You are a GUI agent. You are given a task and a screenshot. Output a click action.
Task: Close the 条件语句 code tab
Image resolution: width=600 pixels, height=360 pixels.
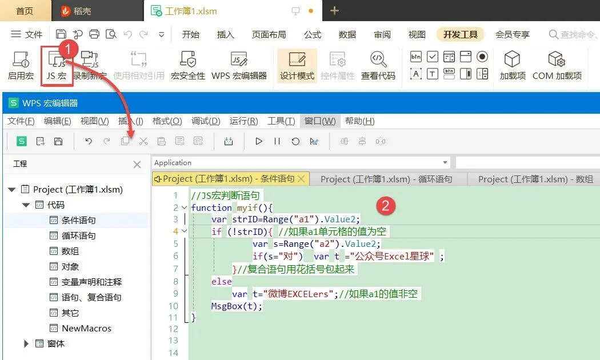pos(301,179)
